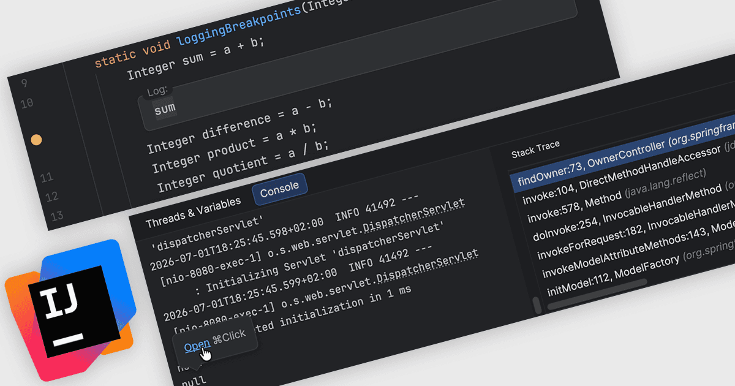Image resolution: width=735 pixels, height=386 pixels.
Task: Click the Stack Trace panel header
Action: [x=535, y=149]
